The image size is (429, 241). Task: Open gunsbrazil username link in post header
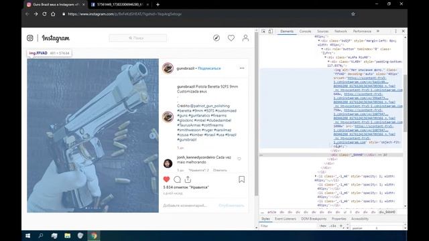click(x=186, y=68)
